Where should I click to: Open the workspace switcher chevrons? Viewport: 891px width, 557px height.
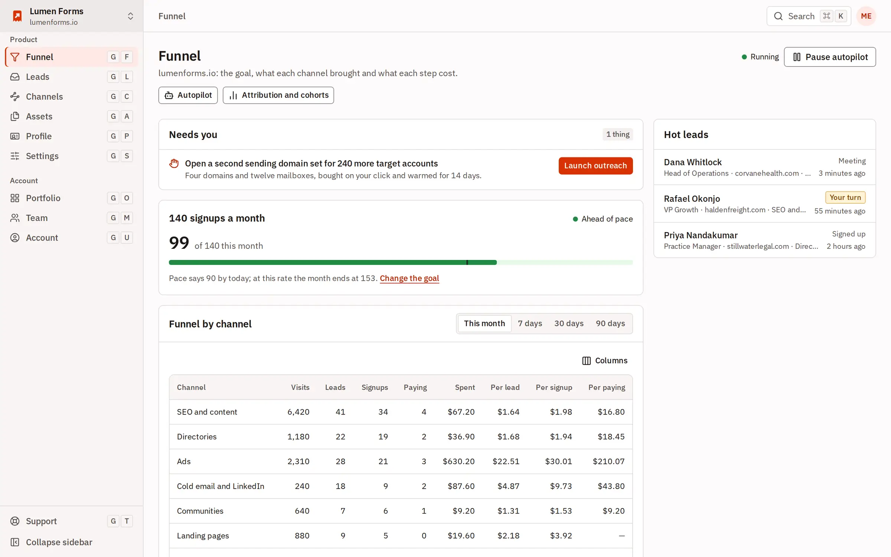(x=130, y=16)
